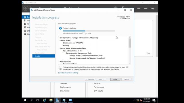184x103 pixels.
Task: Launch Internet Explorer from the taskbar
Action: coord(45,100)
